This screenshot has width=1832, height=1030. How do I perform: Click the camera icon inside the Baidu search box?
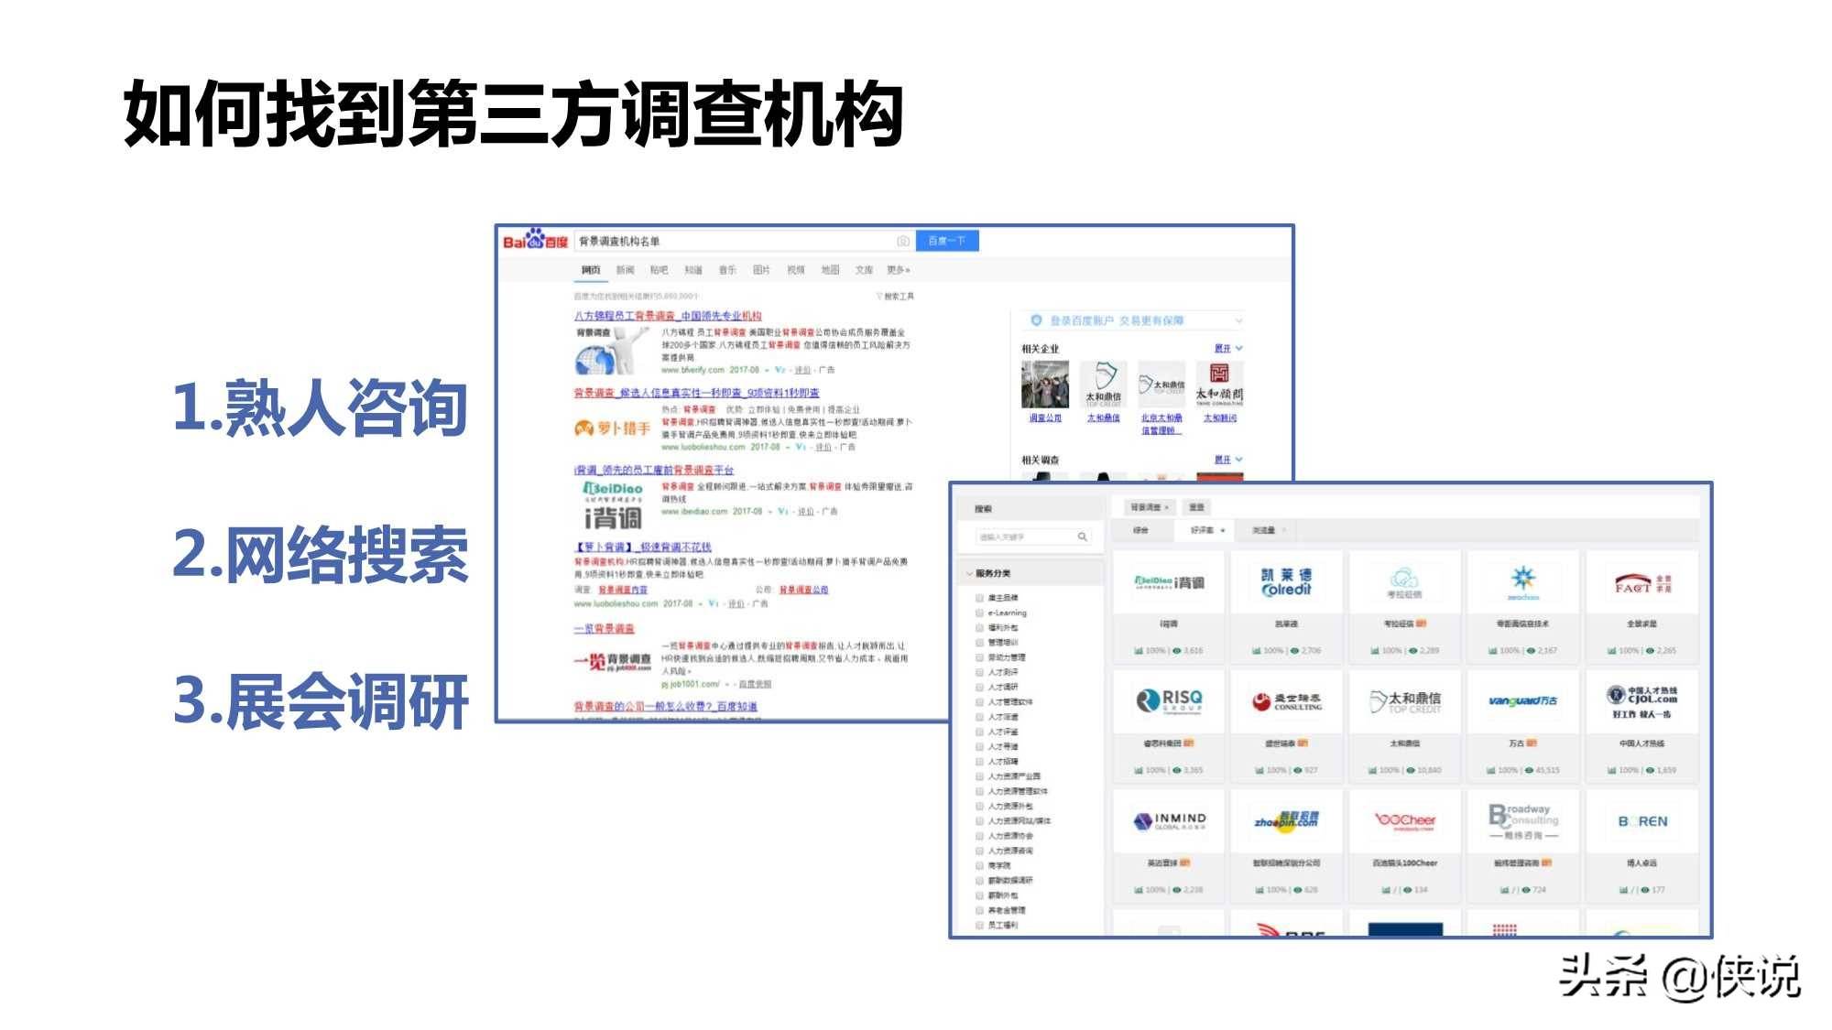[x=904, y=240]
